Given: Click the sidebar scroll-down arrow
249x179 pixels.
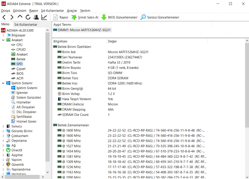Looking at the screenshot, I should (x=48, y=172).
